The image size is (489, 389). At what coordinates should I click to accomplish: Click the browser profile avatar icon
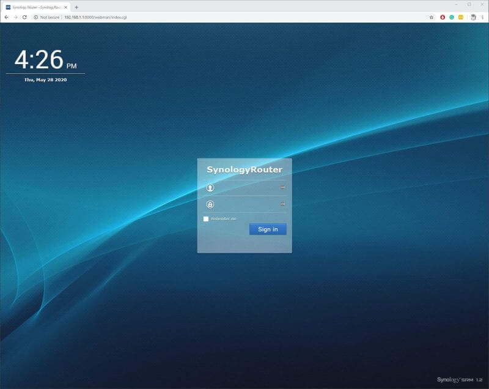click(472, 18)
